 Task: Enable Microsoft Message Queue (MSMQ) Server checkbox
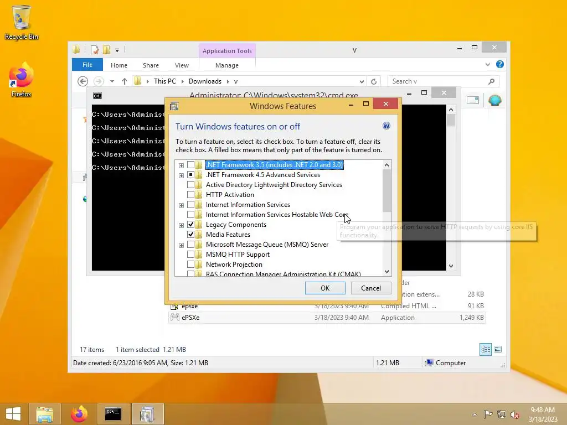tap(190, 245)
